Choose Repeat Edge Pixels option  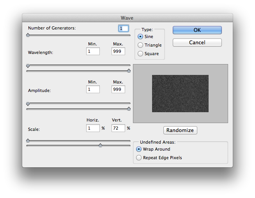[x=139, y=158]
